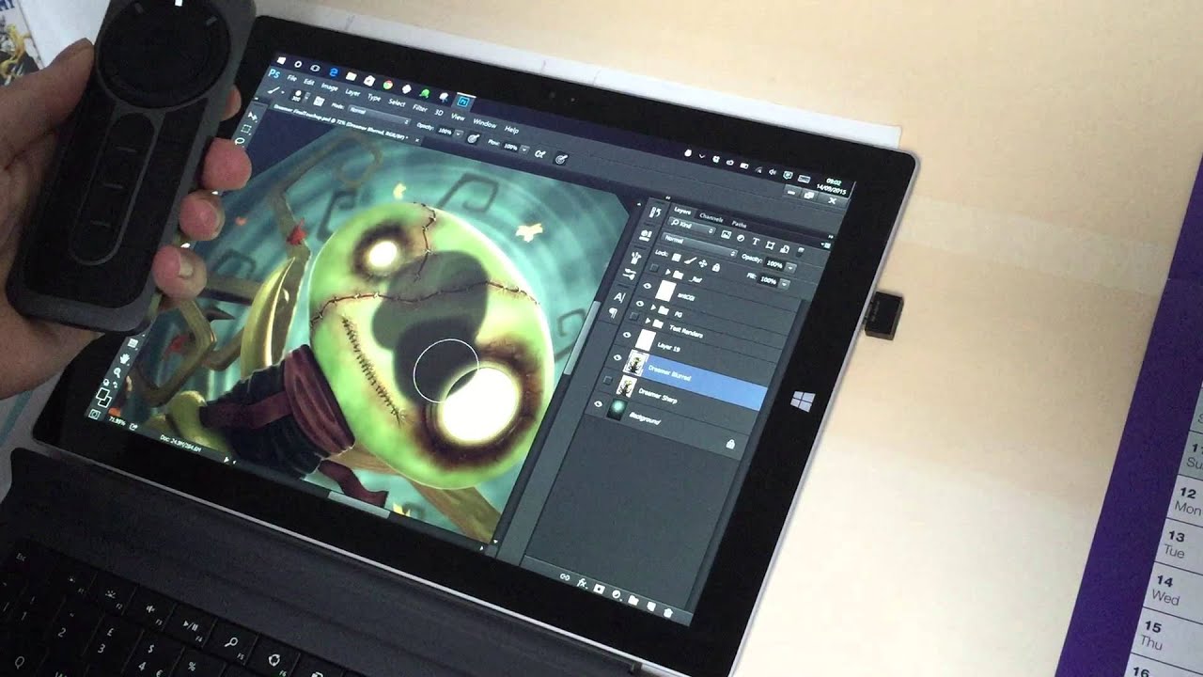Open brush Opacity dropdown in options bar

[459, 133]
